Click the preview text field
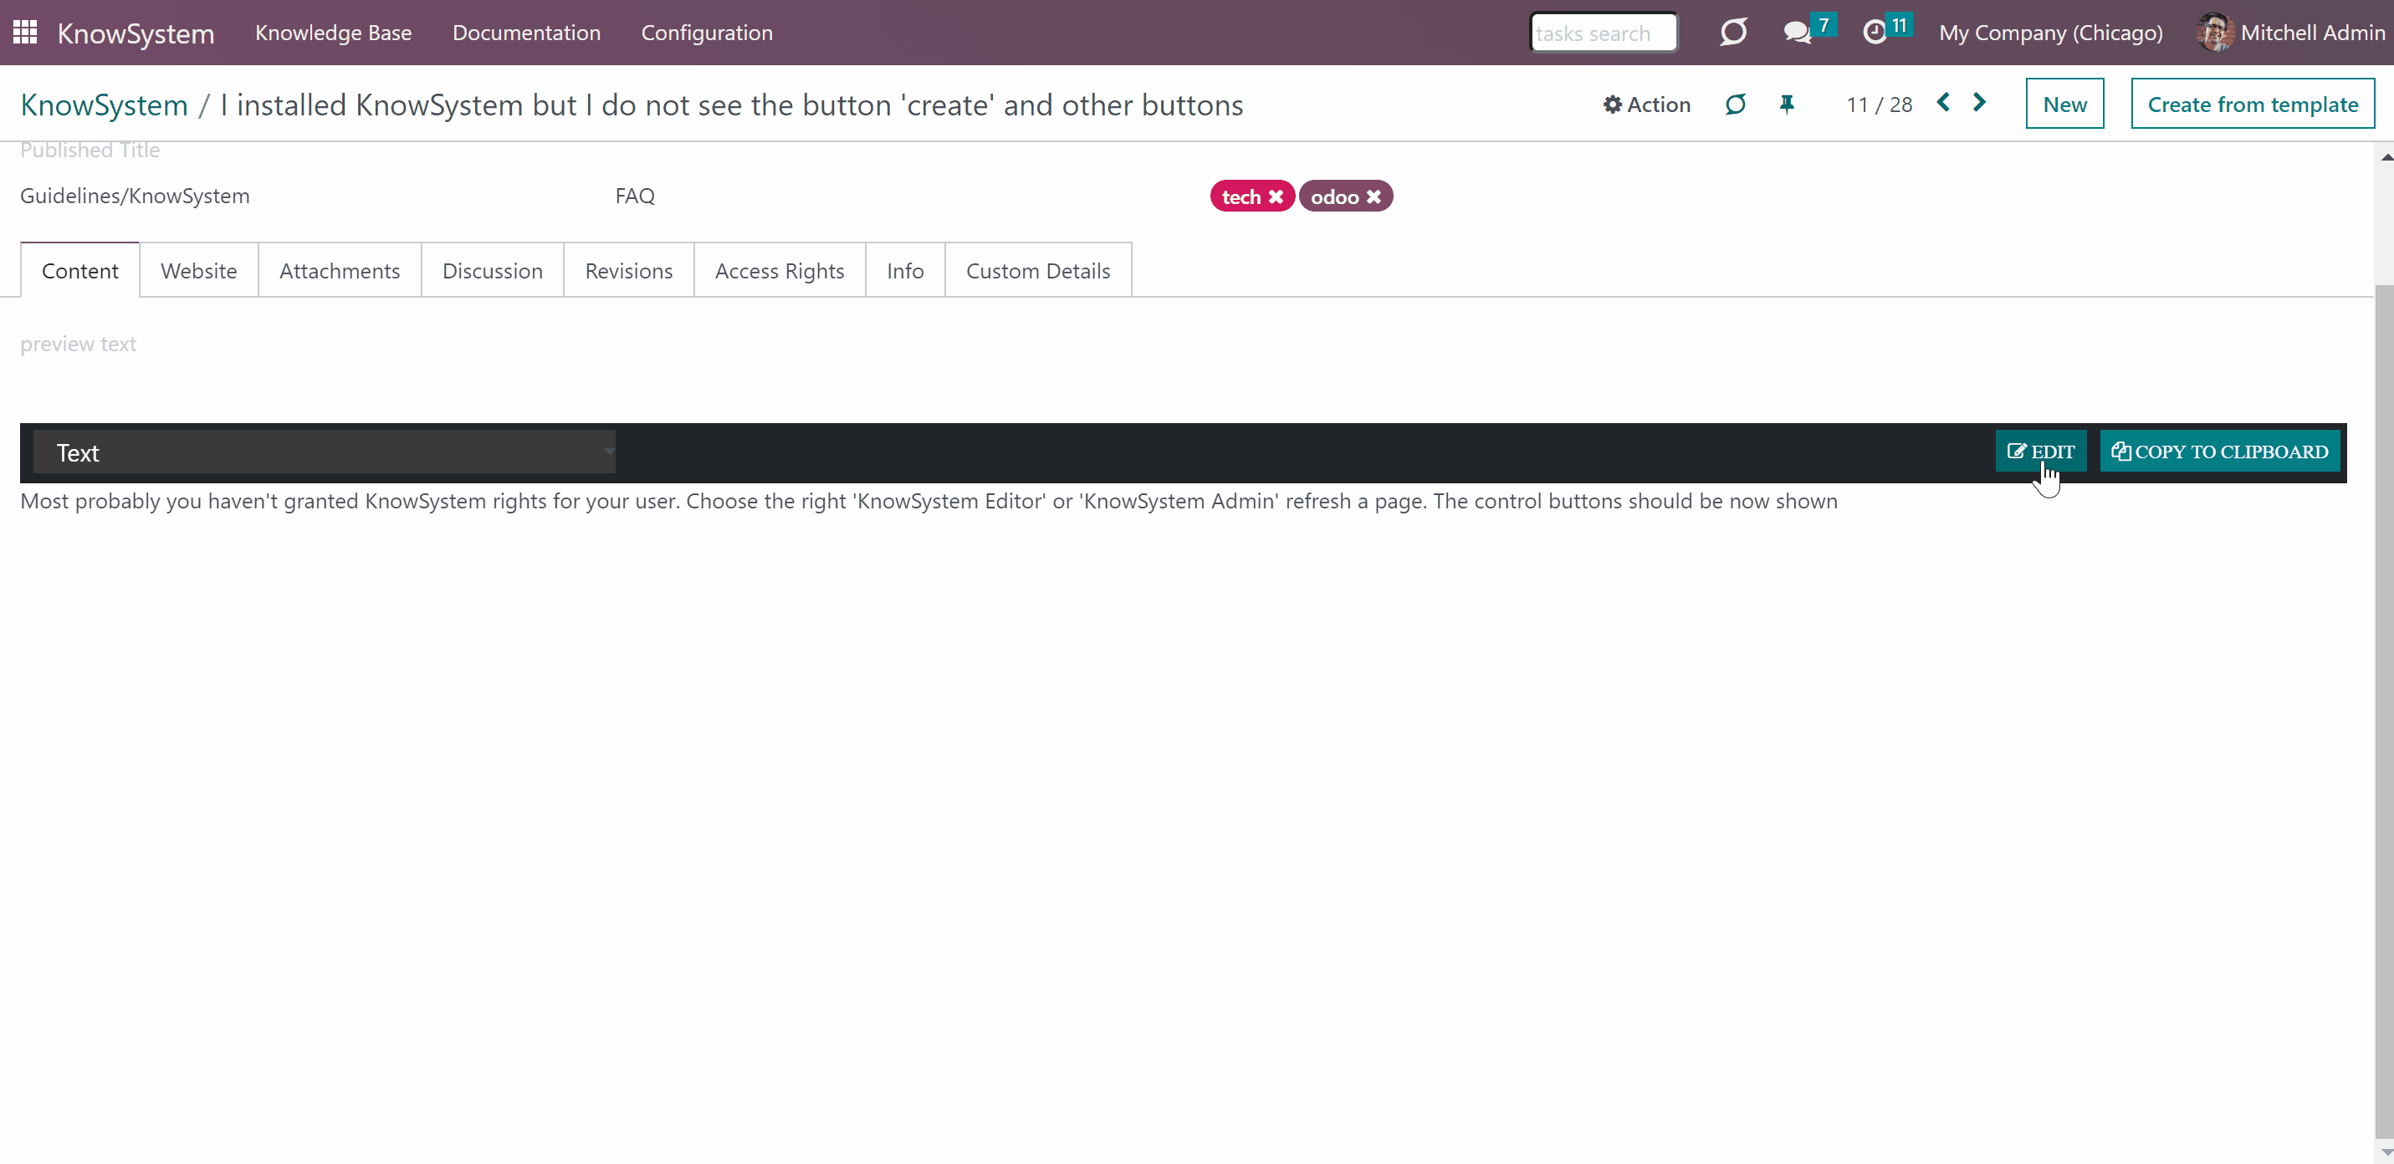Screen dimensions: 2394x1164 pos(78,344)
